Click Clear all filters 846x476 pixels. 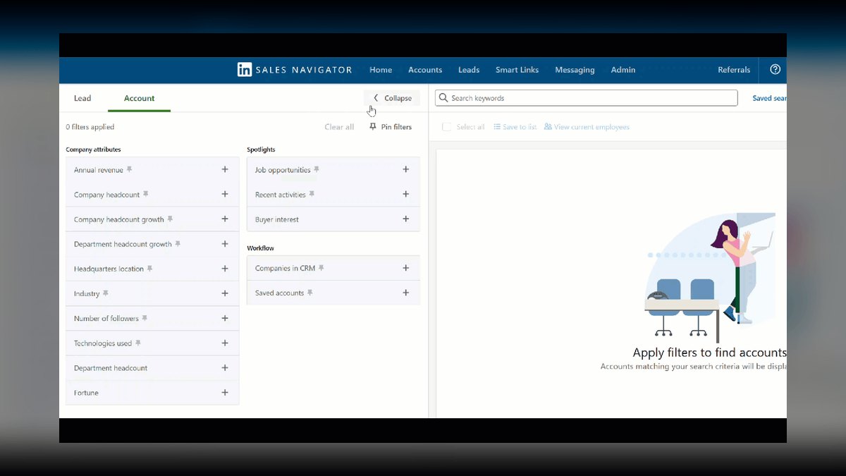(339, 127)
